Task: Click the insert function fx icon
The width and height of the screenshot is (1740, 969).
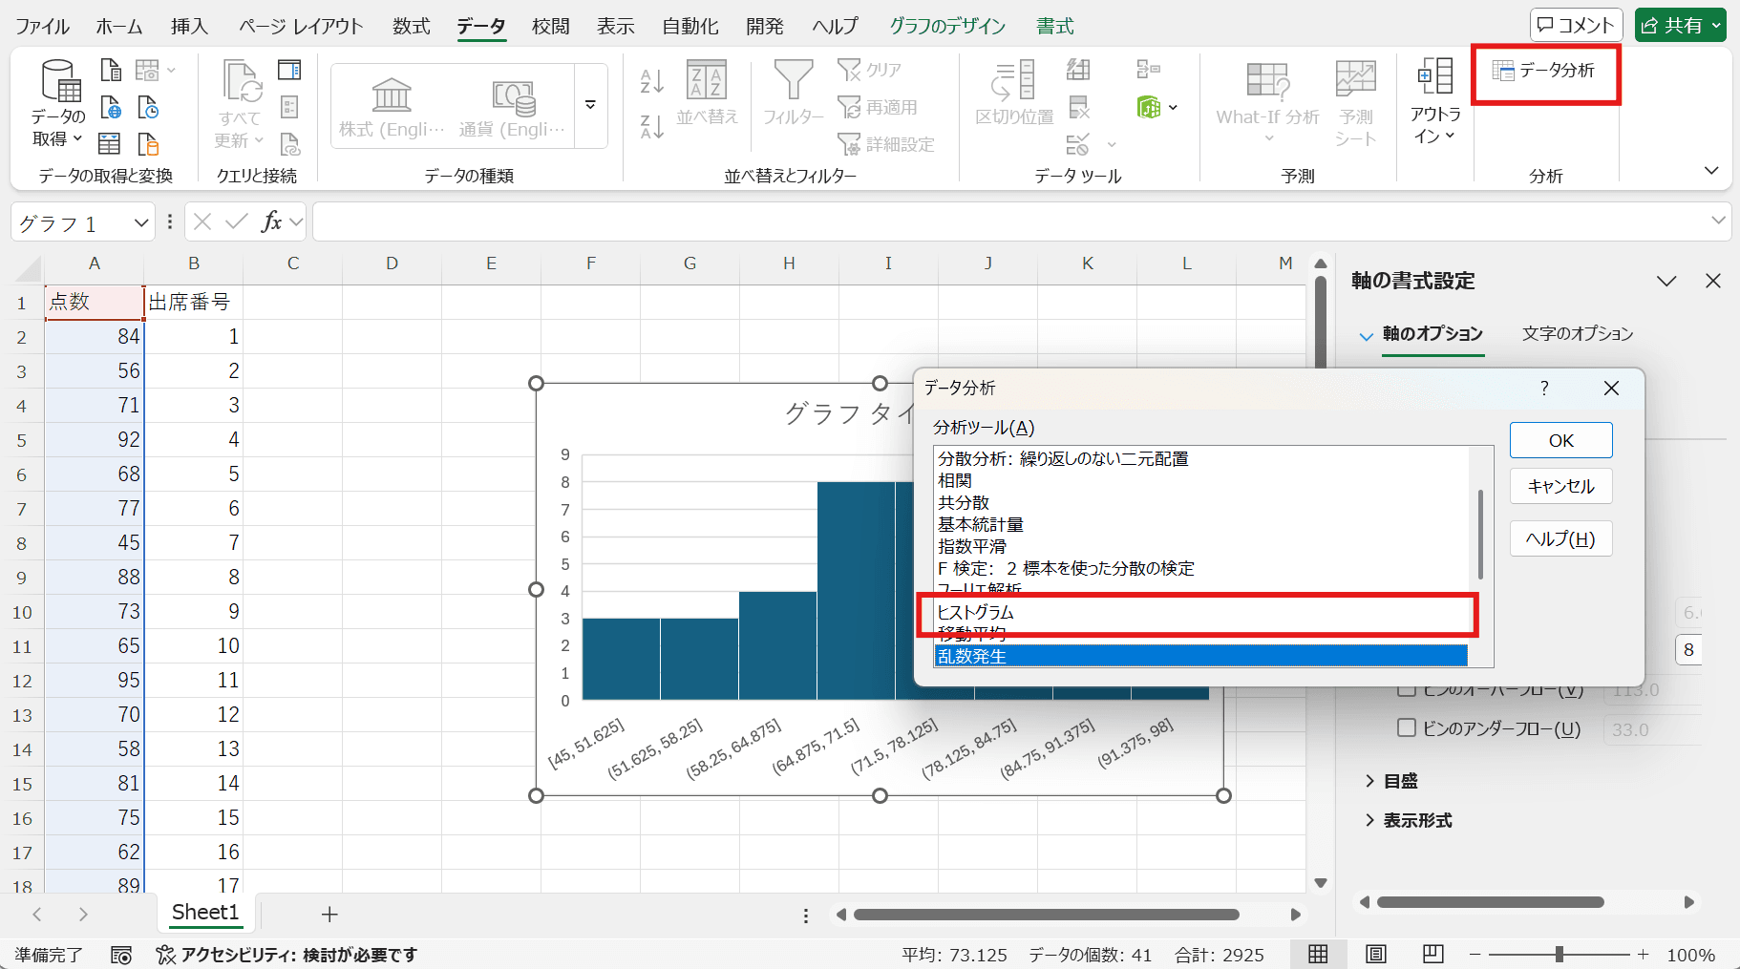Action: 271,222
